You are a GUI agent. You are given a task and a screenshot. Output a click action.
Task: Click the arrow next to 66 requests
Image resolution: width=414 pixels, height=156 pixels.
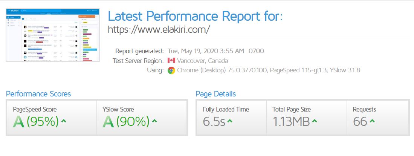point(372,121)
